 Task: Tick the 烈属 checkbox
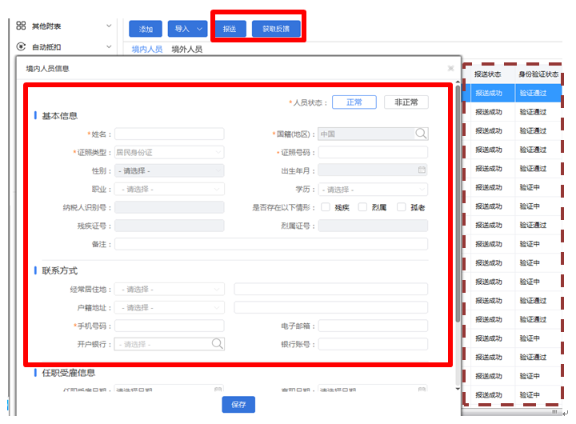click(x=363, y=207)
